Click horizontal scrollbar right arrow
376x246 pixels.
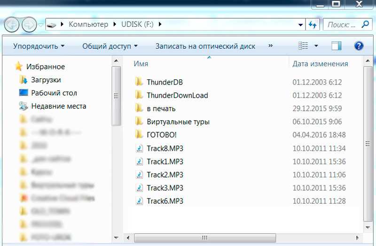coord(358,238)
